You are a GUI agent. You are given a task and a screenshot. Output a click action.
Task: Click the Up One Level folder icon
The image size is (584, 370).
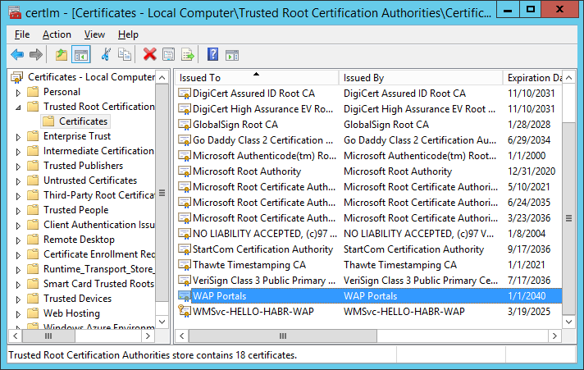[x=62, y=55]
